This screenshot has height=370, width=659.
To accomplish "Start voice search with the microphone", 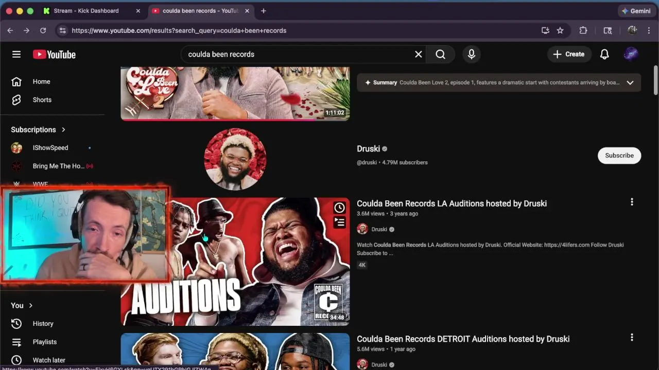I will (471, 54).
